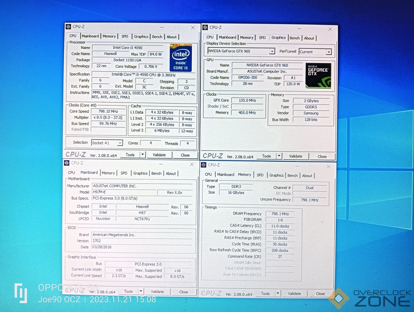Click CPU-Z icon in top-right window title bar
The height and width of the screenshot is (312, 414).
(x=205, y=27)
